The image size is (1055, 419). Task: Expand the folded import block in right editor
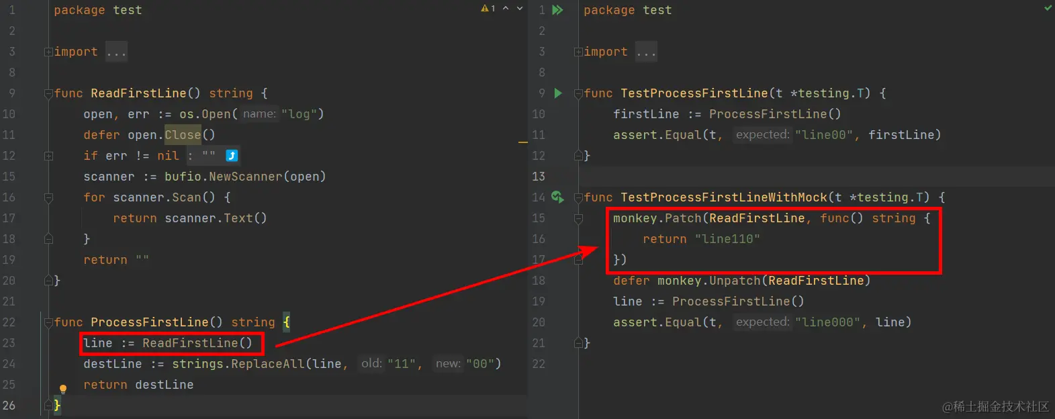pos(578,52)
